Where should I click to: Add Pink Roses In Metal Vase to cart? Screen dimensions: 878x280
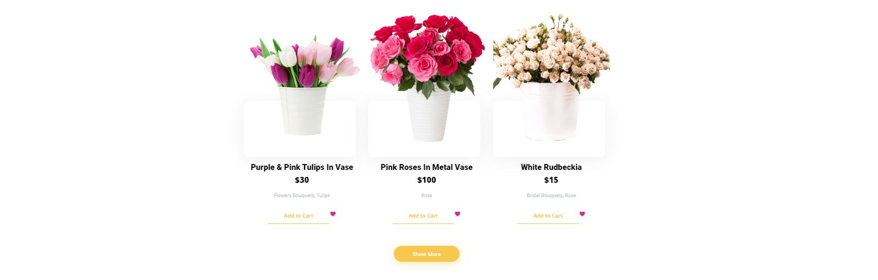click(x=423, y=216)
